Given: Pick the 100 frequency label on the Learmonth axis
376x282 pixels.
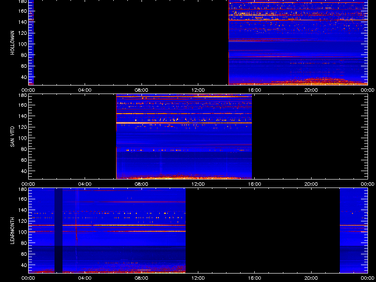Looking at the screenshot, I should 23,232.
